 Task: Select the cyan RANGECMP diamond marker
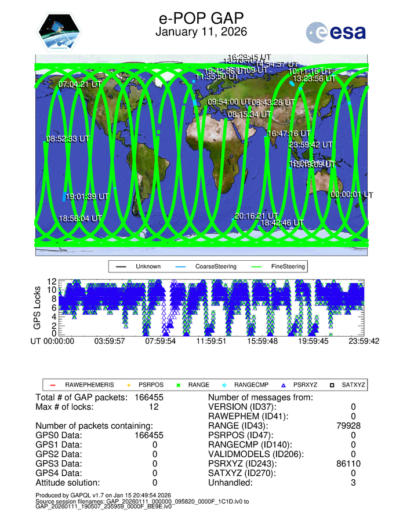coord(224,385)
